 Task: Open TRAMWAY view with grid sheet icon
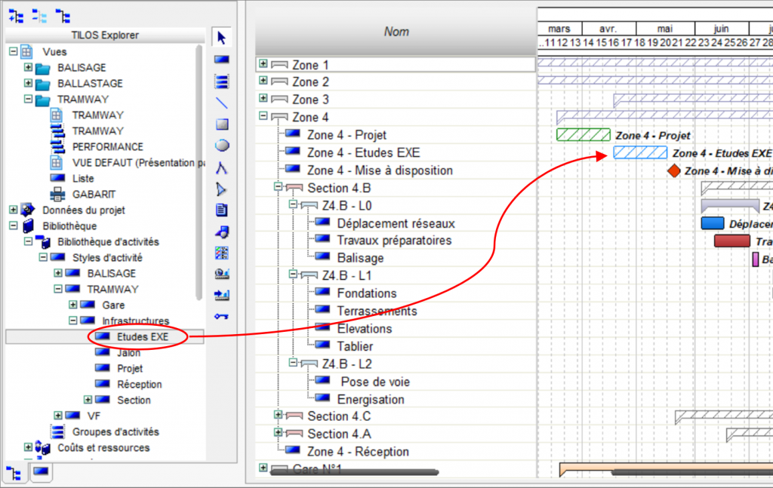97,115
